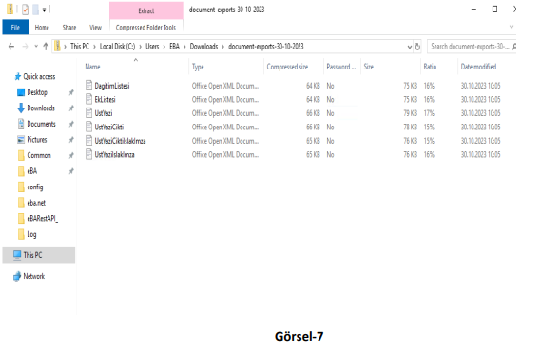Click the 17% ratio value
Image resolution: width=541 pixels, height=354 pixels.
coord(429,113)
